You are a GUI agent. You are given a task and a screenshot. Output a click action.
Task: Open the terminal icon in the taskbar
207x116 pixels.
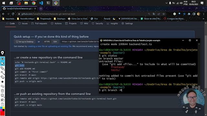coord(48,3)
